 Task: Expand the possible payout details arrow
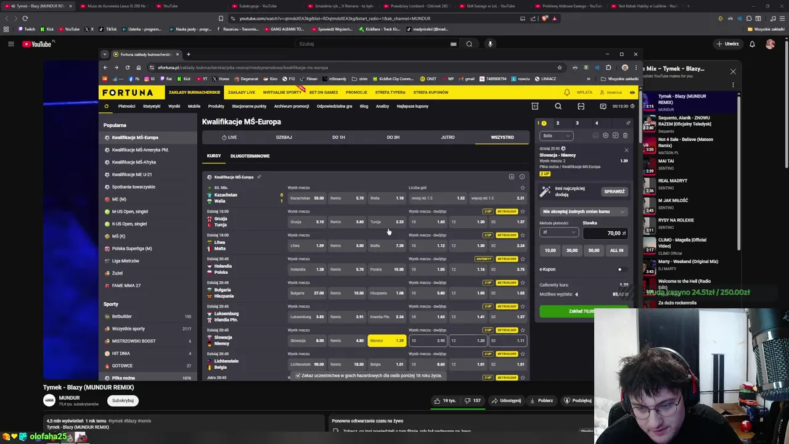576,294
